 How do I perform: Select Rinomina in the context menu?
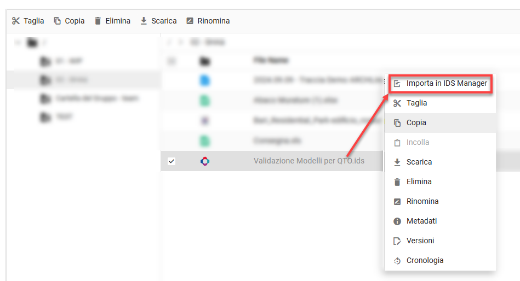coord(422,202)
